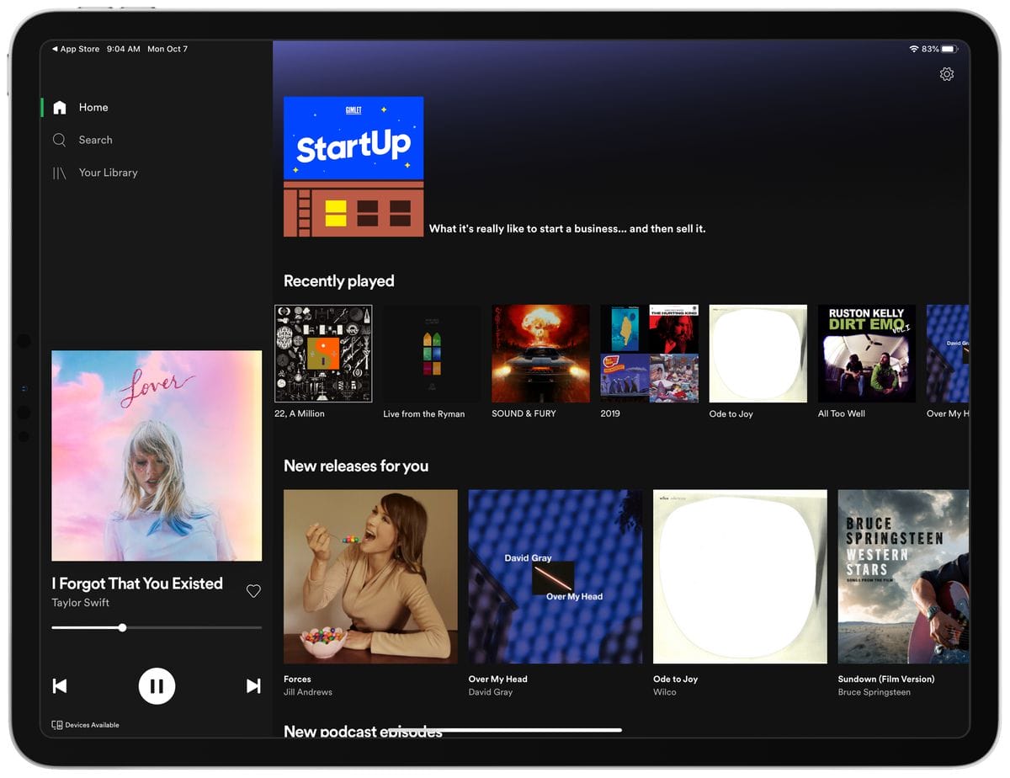Screen dimensions: 1010x778
Task: Skip to the next track
Action: [x=252, y=685]
